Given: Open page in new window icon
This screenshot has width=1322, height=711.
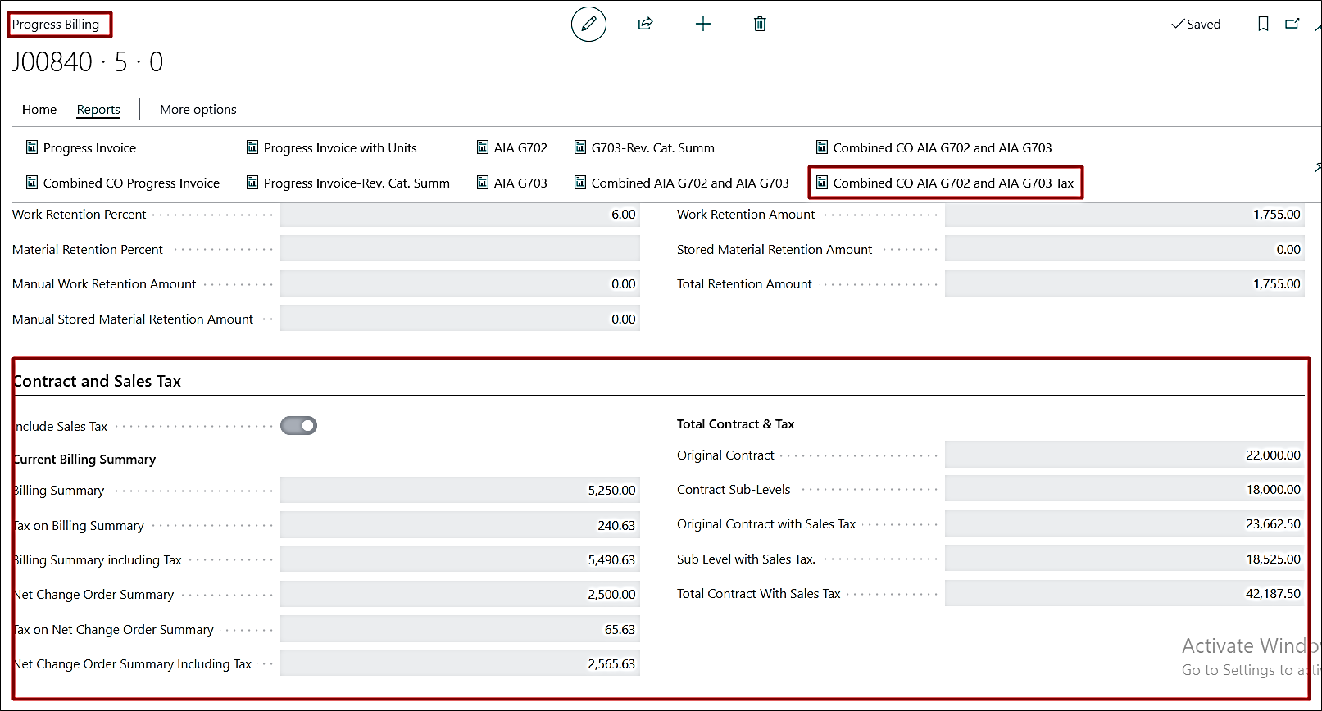Looking at the screenshot, I should pos(1292,24).
